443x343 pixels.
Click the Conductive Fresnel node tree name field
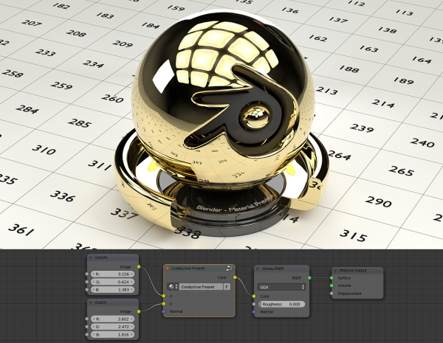coord(201,287)
